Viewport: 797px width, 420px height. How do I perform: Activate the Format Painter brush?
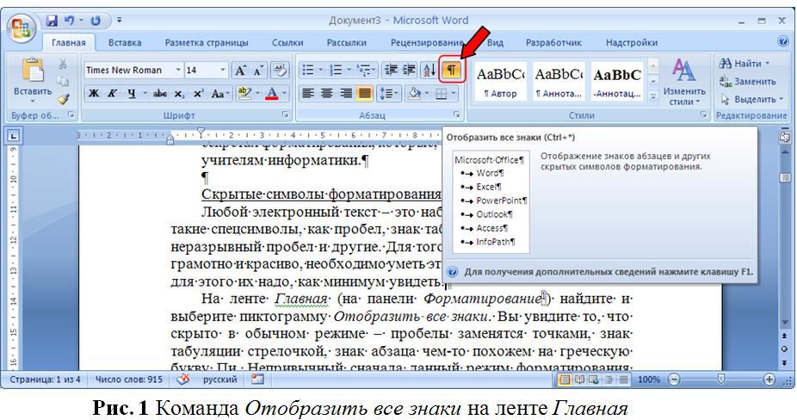point(63,99)
